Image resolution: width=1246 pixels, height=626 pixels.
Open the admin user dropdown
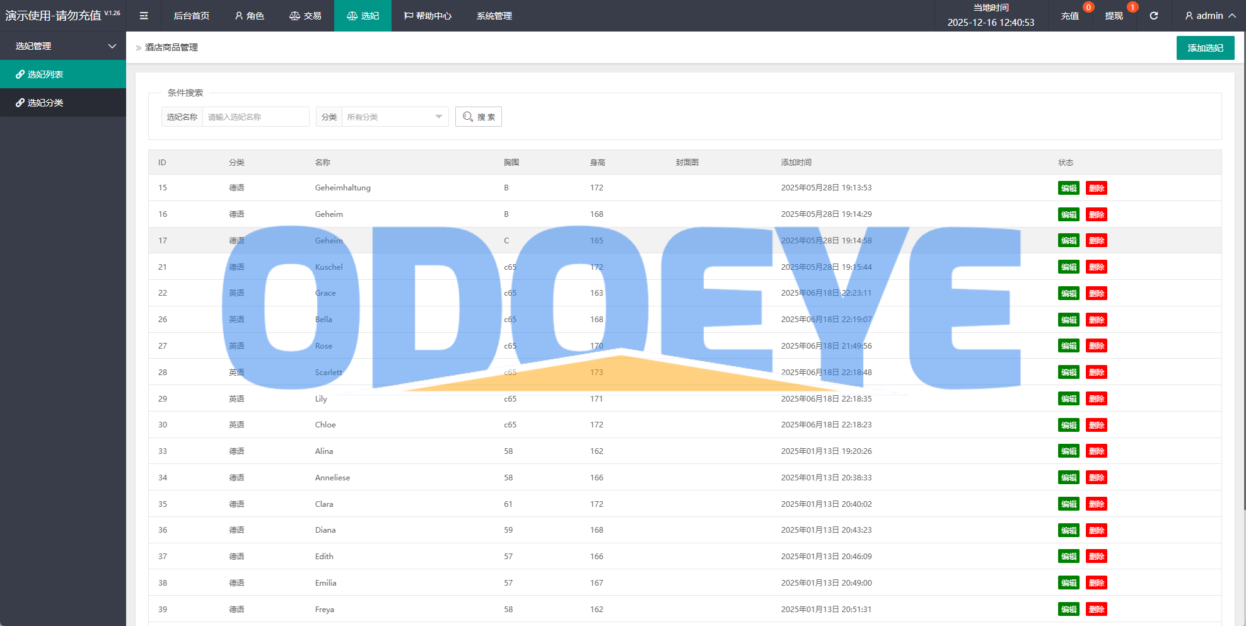1209,16
